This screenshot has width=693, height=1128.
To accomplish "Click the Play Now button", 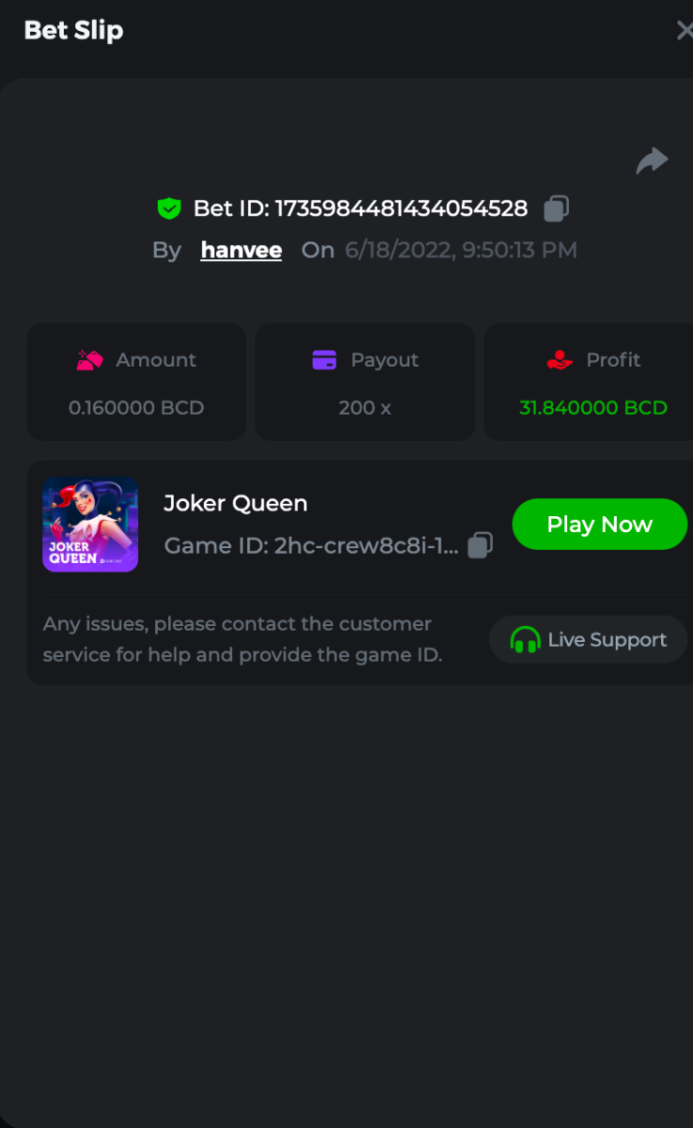I will tap(600, 525).
